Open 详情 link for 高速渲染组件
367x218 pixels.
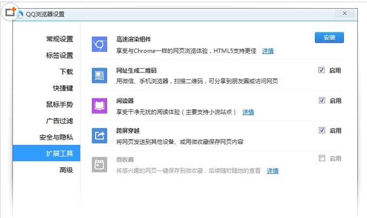tap(268, 51)
